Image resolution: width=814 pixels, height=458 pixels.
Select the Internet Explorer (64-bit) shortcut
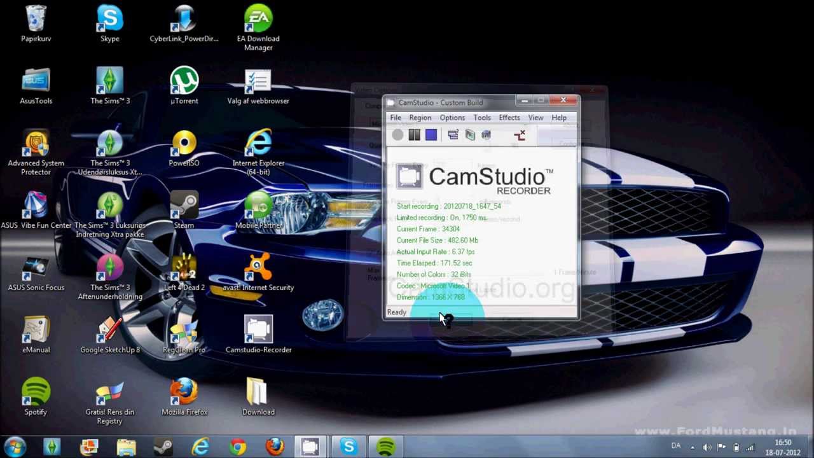click(x=258, y=153)
